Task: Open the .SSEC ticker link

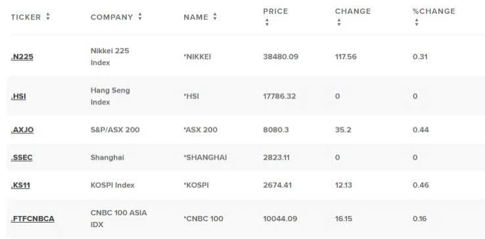Action: coord(22,158)
